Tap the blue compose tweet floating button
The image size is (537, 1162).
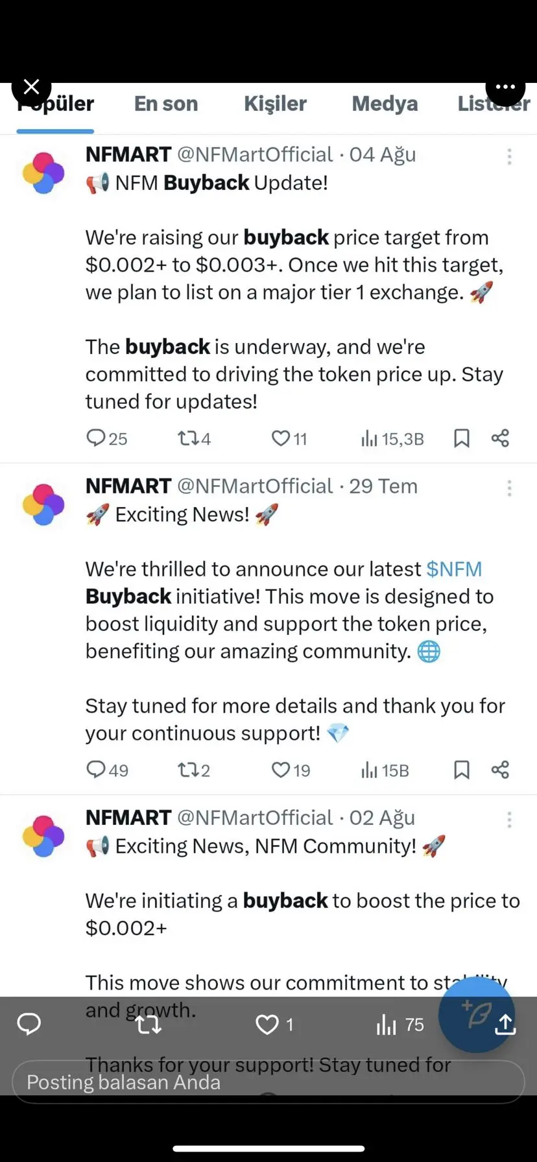pos(477,1015)
